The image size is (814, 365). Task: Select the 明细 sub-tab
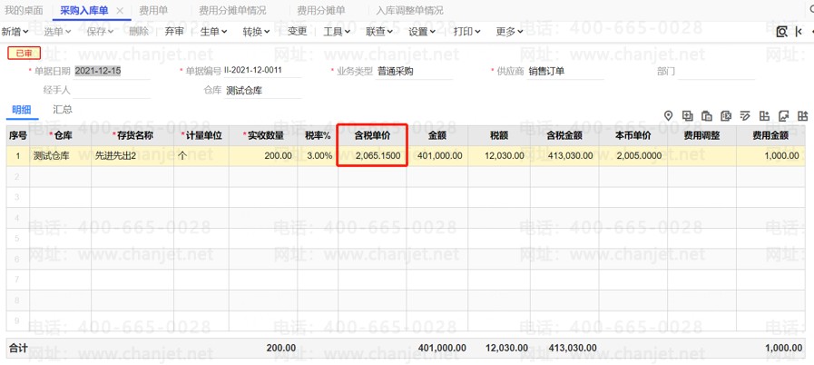tap(22, 110)
